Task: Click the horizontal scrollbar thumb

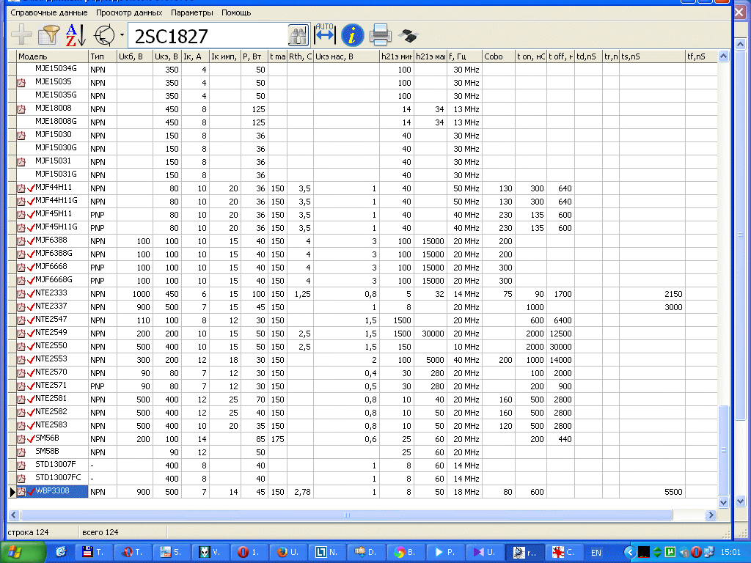Action: [x=346, y=515]
